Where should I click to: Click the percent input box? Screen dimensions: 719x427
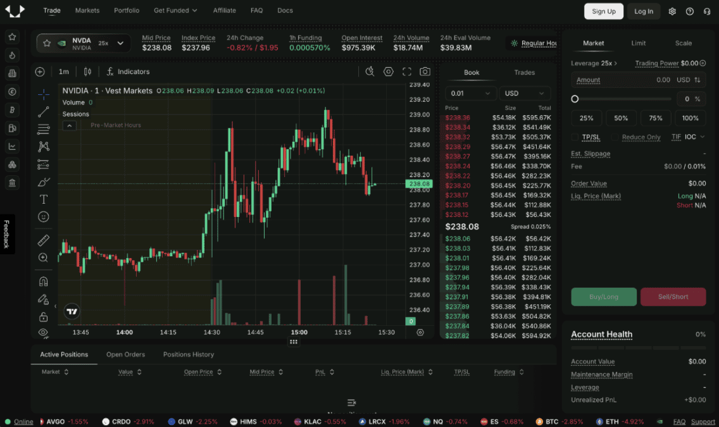coord(691,99)
